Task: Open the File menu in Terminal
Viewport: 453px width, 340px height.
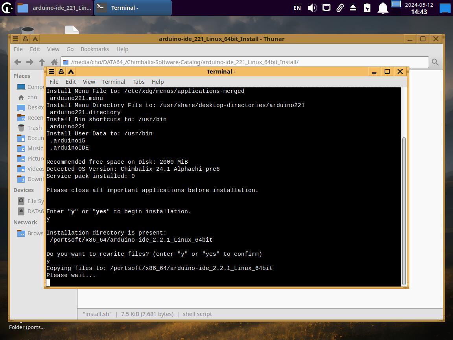Action: pyautogui.click(x=54, y=82)
